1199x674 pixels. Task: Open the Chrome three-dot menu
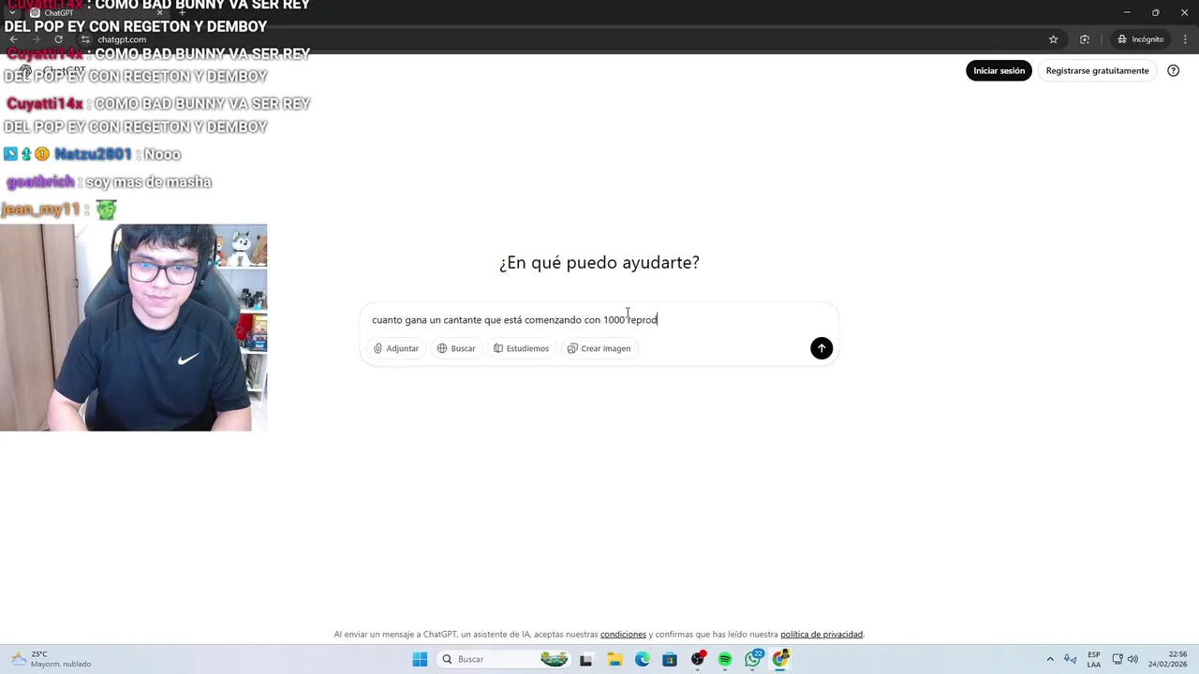coord(1185,39)
